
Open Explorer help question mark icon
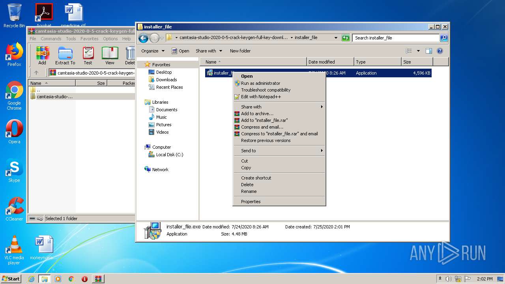(x=440, y=51)
